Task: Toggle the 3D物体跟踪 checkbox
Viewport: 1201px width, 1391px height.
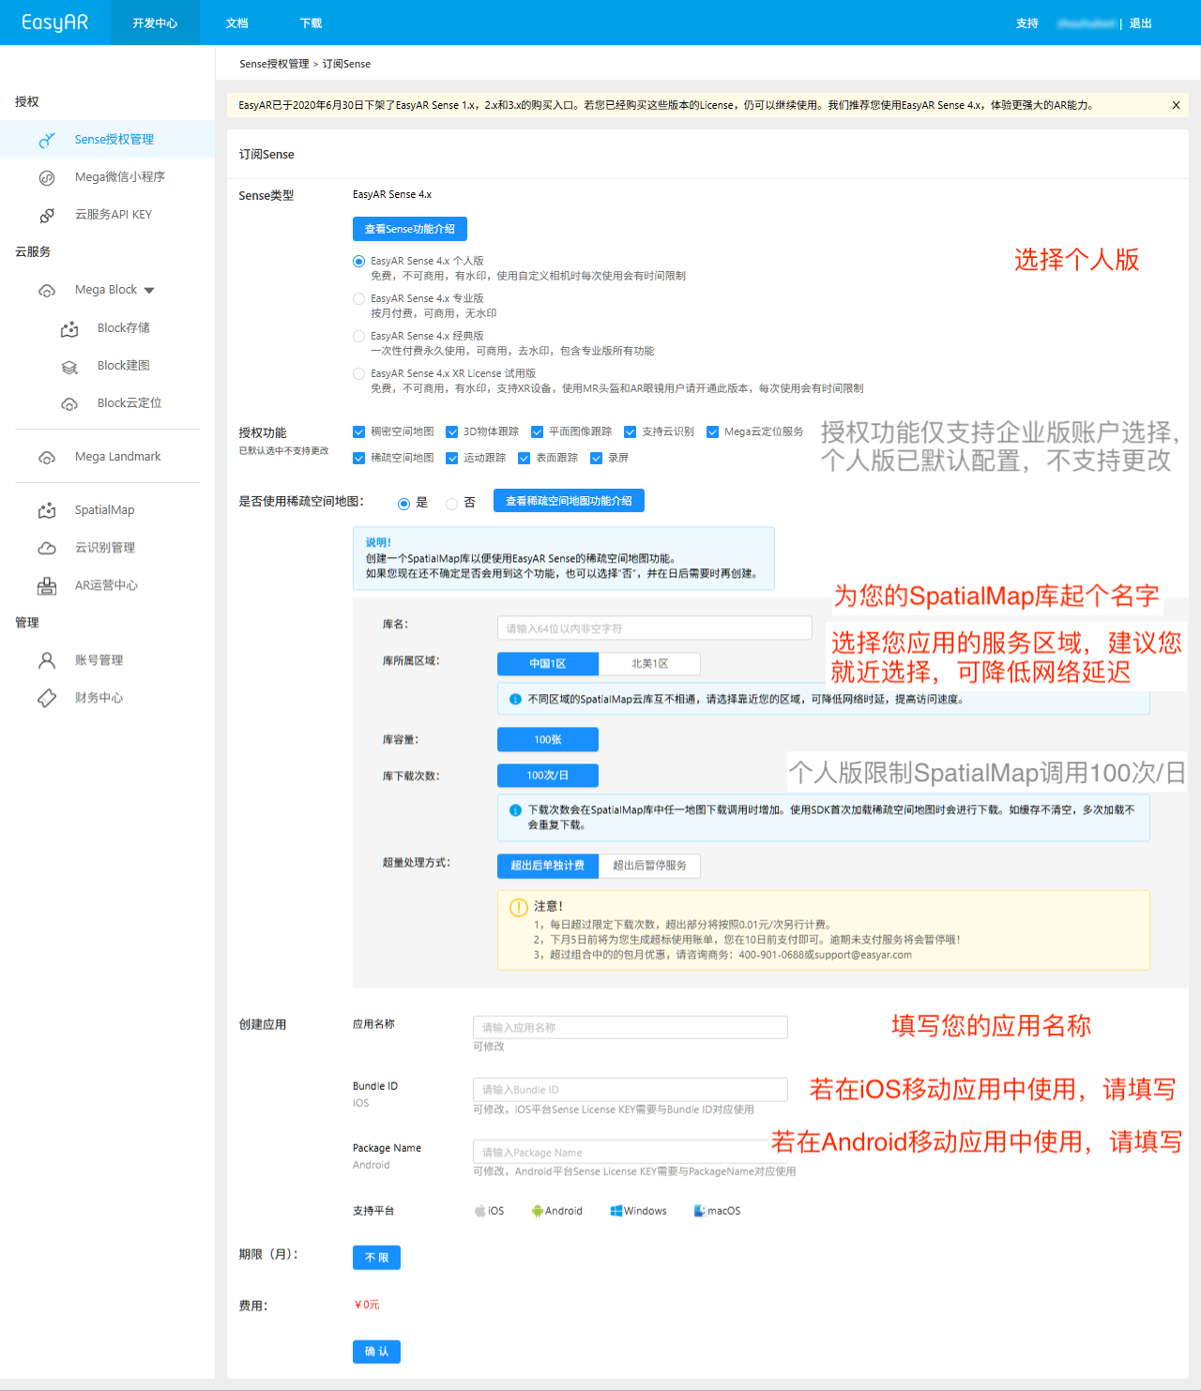Action: pyautogui.click(x=452, y=432)
